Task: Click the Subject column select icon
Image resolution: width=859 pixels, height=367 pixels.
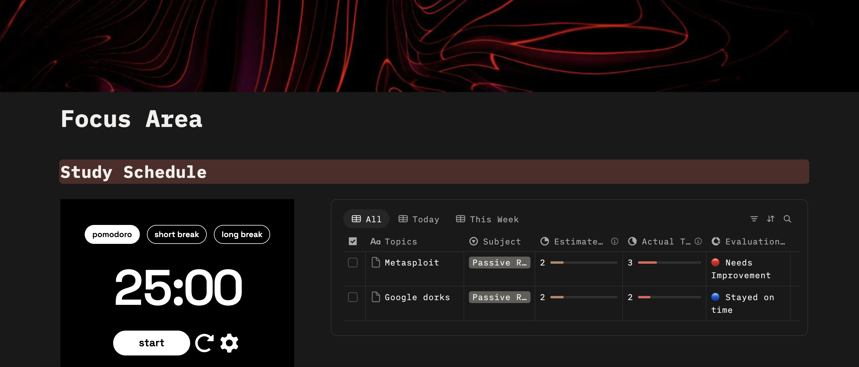Action: 474,241
